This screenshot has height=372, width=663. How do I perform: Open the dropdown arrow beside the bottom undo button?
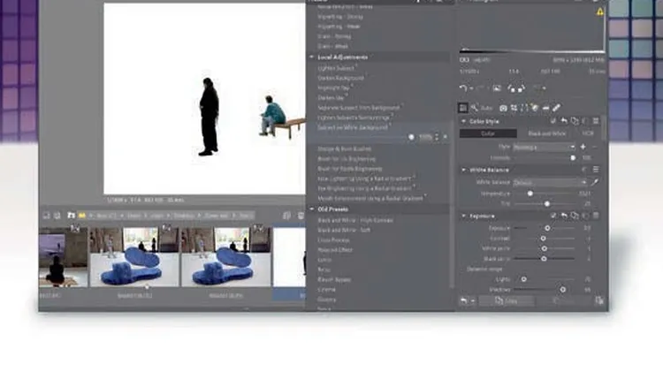(473, 301)
